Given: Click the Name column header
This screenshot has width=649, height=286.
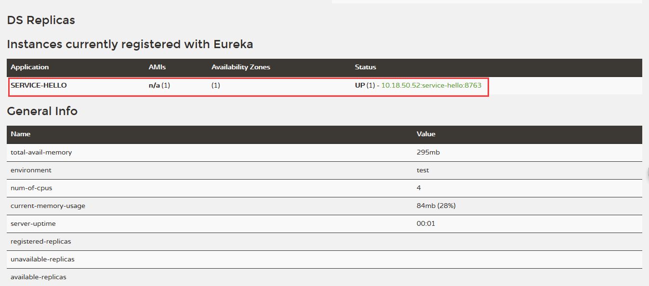Looking at the screenshot, I should tap(20, 134).
